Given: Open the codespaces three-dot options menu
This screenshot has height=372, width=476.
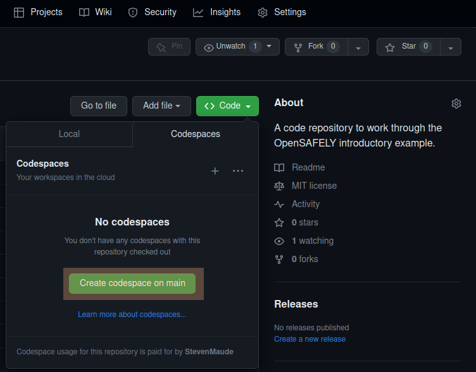Looking at the screenshot, I should coord(238,171).
